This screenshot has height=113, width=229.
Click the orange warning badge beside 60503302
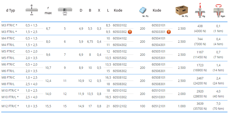[130, 32]
